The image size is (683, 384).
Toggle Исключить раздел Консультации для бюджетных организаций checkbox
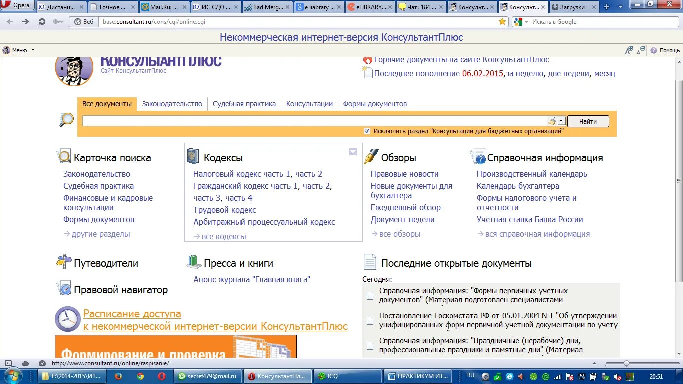pyautogui.click(x=367, y=131)
